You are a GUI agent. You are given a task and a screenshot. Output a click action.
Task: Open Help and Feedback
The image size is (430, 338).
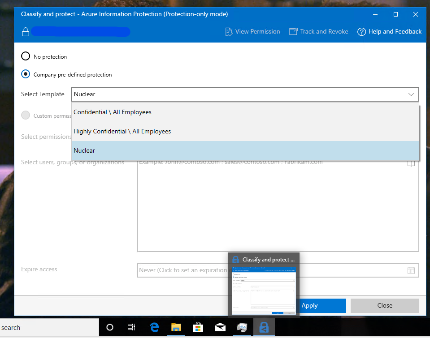pyautogui.click(x=389, y=32)
